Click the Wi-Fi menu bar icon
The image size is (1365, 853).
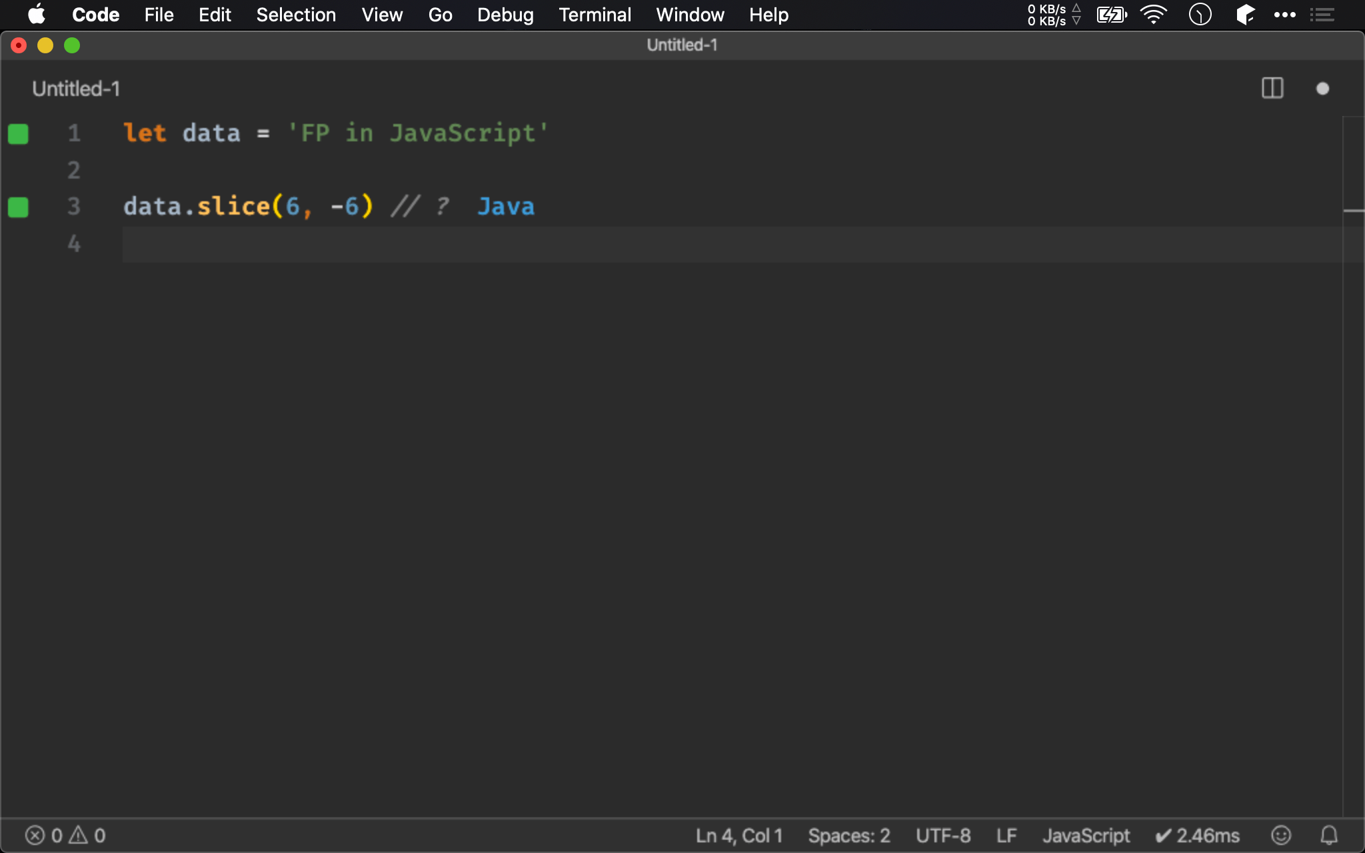pyautogui.click(x=1153, y=15)
